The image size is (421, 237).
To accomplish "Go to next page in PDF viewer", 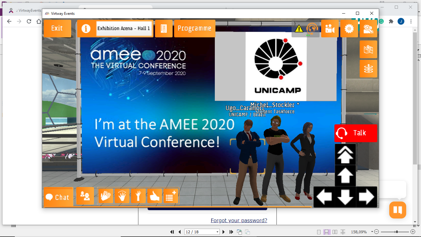I will click(224, 232).
